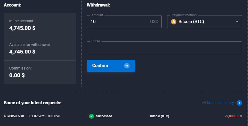Click the USD currency label in Amount field
248x126 pixels.
click(x=154, y=22)
